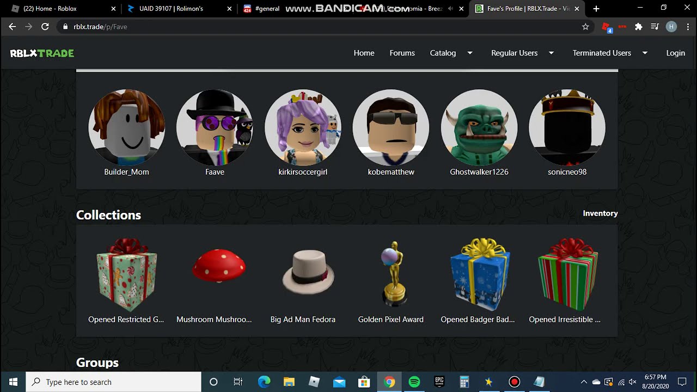Open the Chrome profile avatar
The width and height of the screenshot is (697, 392).
coord(671,27)
